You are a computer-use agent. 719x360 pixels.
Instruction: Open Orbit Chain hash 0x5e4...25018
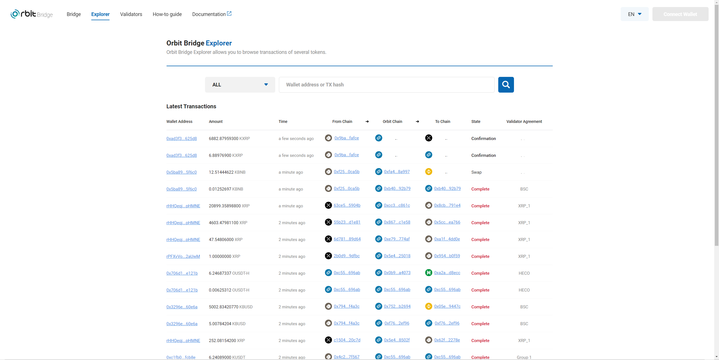pos(397,256)
